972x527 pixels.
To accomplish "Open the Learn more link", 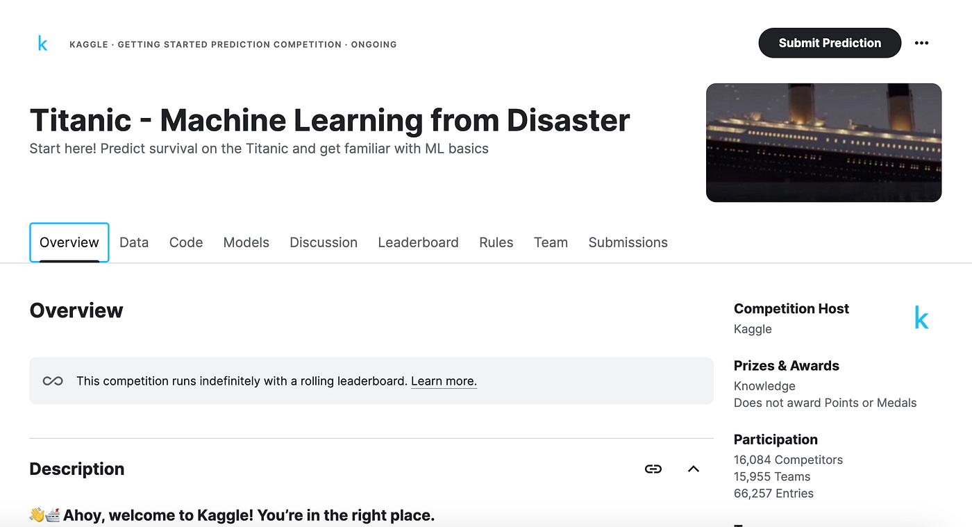I will (x=444, y=380).
